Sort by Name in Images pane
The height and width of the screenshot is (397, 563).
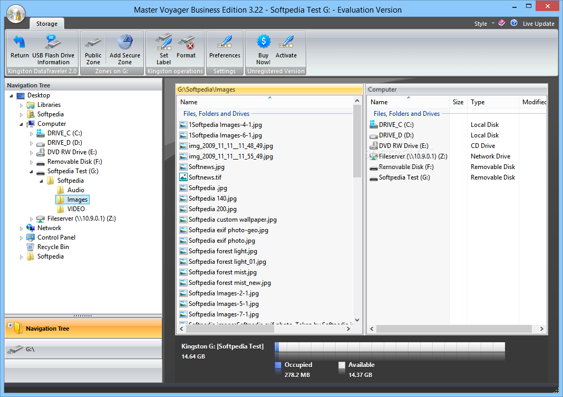(x=265, y=102)
